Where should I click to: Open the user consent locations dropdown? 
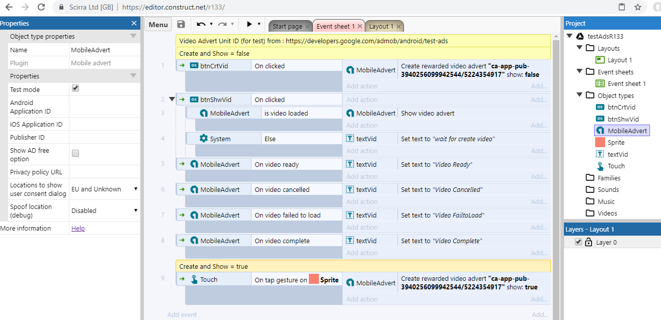[105, 189]
